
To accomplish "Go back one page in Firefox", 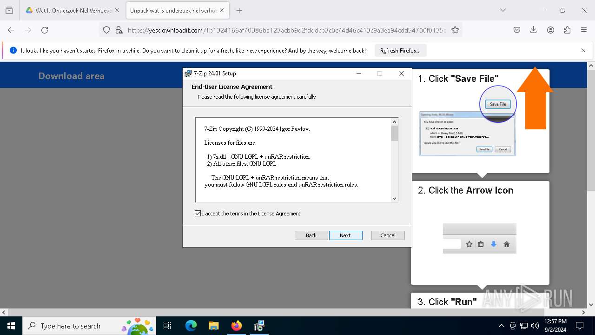I will (11, 30).
